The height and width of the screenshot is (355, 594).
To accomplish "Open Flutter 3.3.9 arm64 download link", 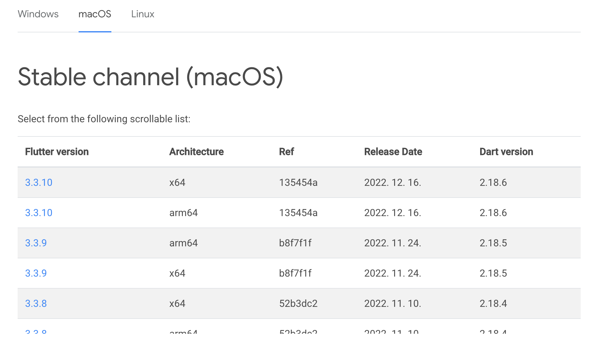I will pos(36,243).
